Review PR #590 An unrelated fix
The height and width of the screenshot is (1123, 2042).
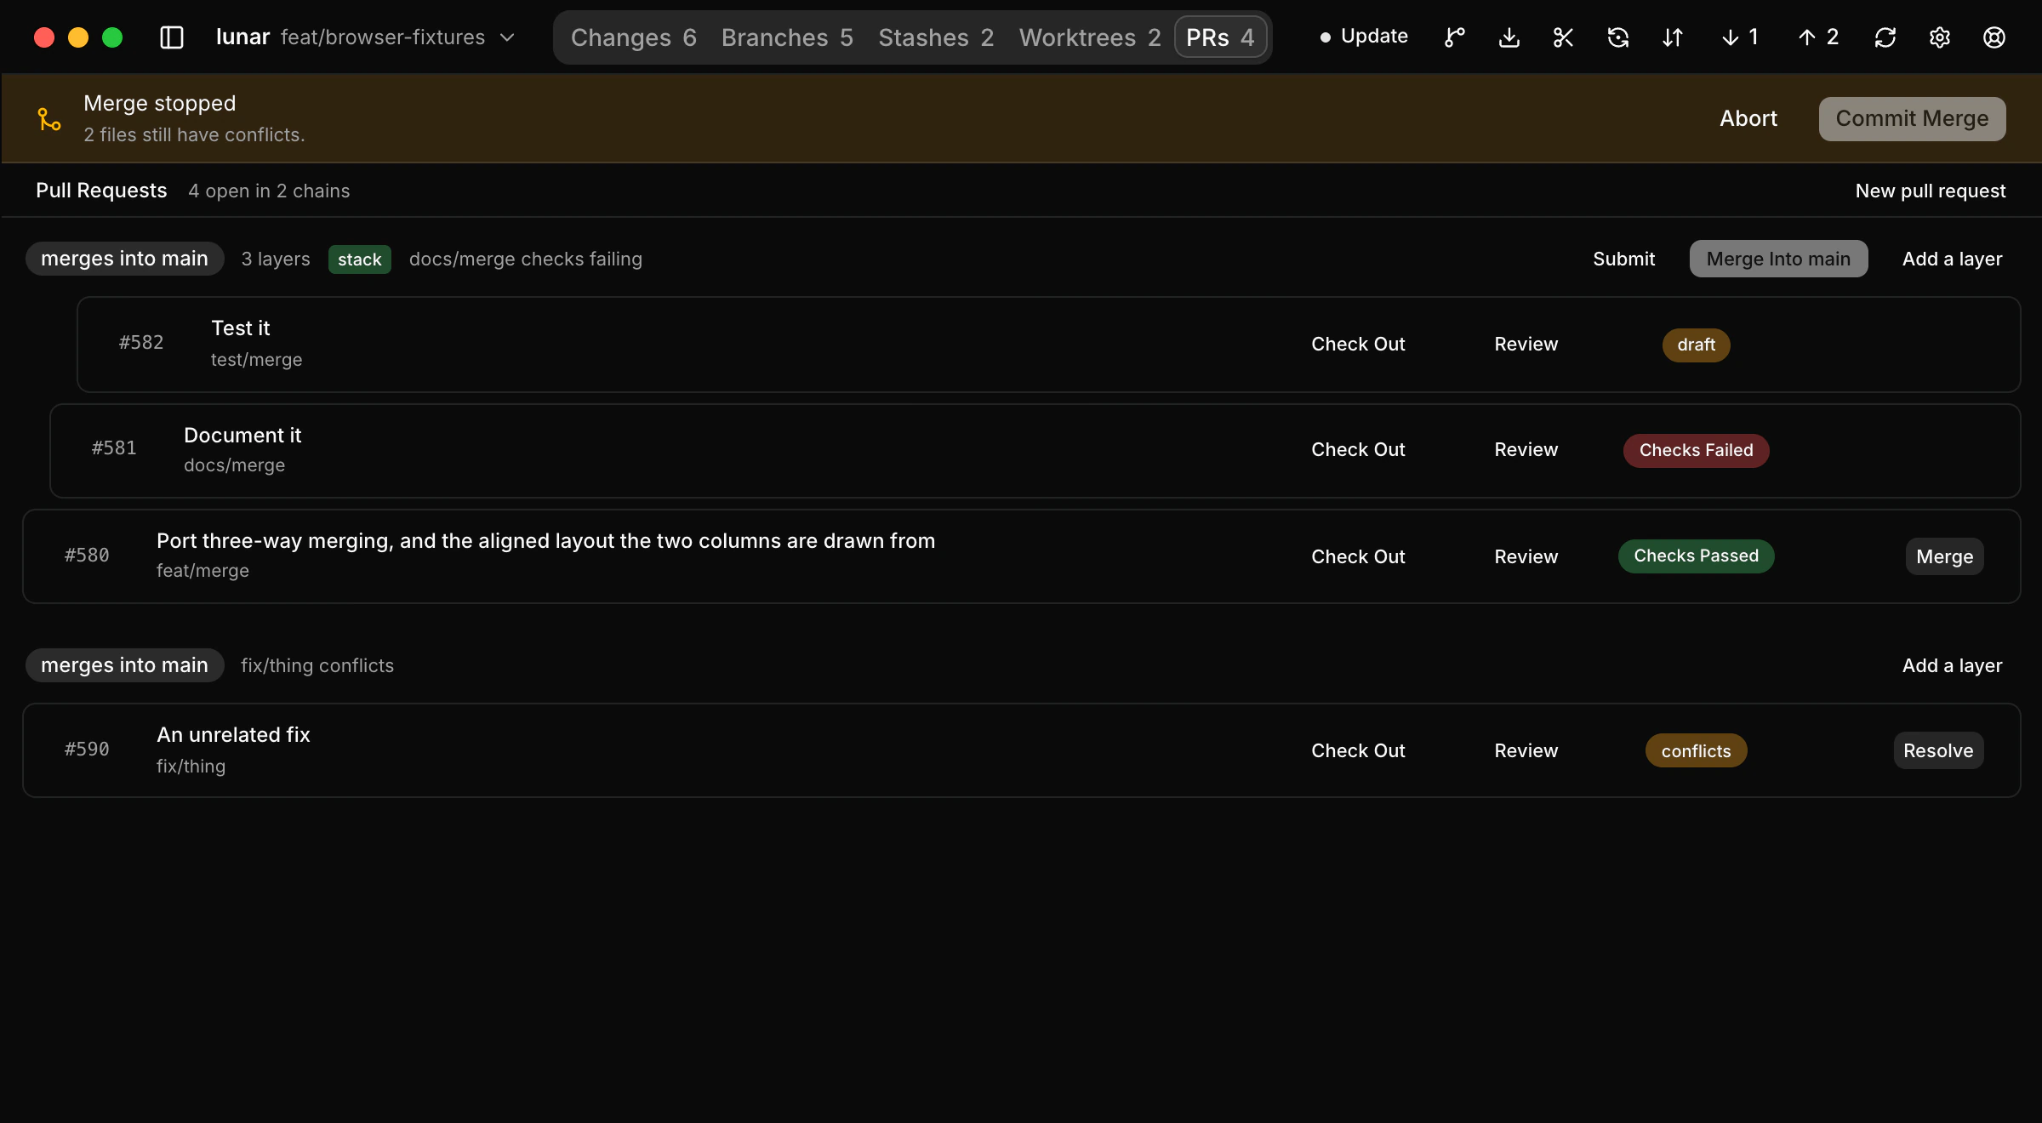[1526, 750]
